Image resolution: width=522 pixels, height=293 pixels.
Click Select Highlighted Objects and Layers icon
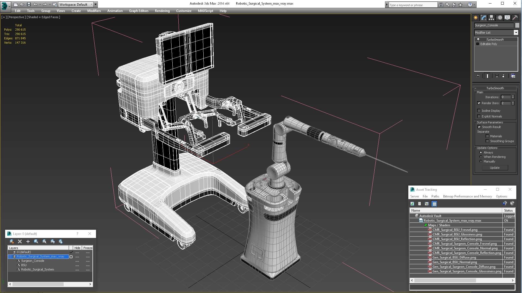coord(36,241)
